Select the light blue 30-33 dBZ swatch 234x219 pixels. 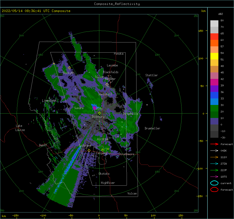coord(214,102)
